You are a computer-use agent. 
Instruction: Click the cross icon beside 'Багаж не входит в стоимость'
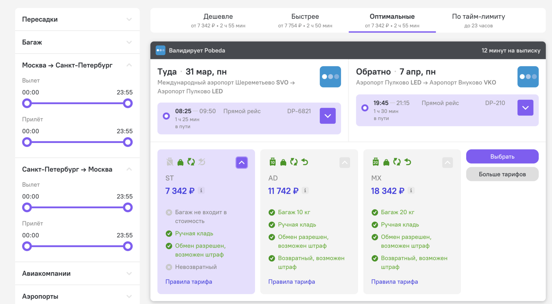169,213
